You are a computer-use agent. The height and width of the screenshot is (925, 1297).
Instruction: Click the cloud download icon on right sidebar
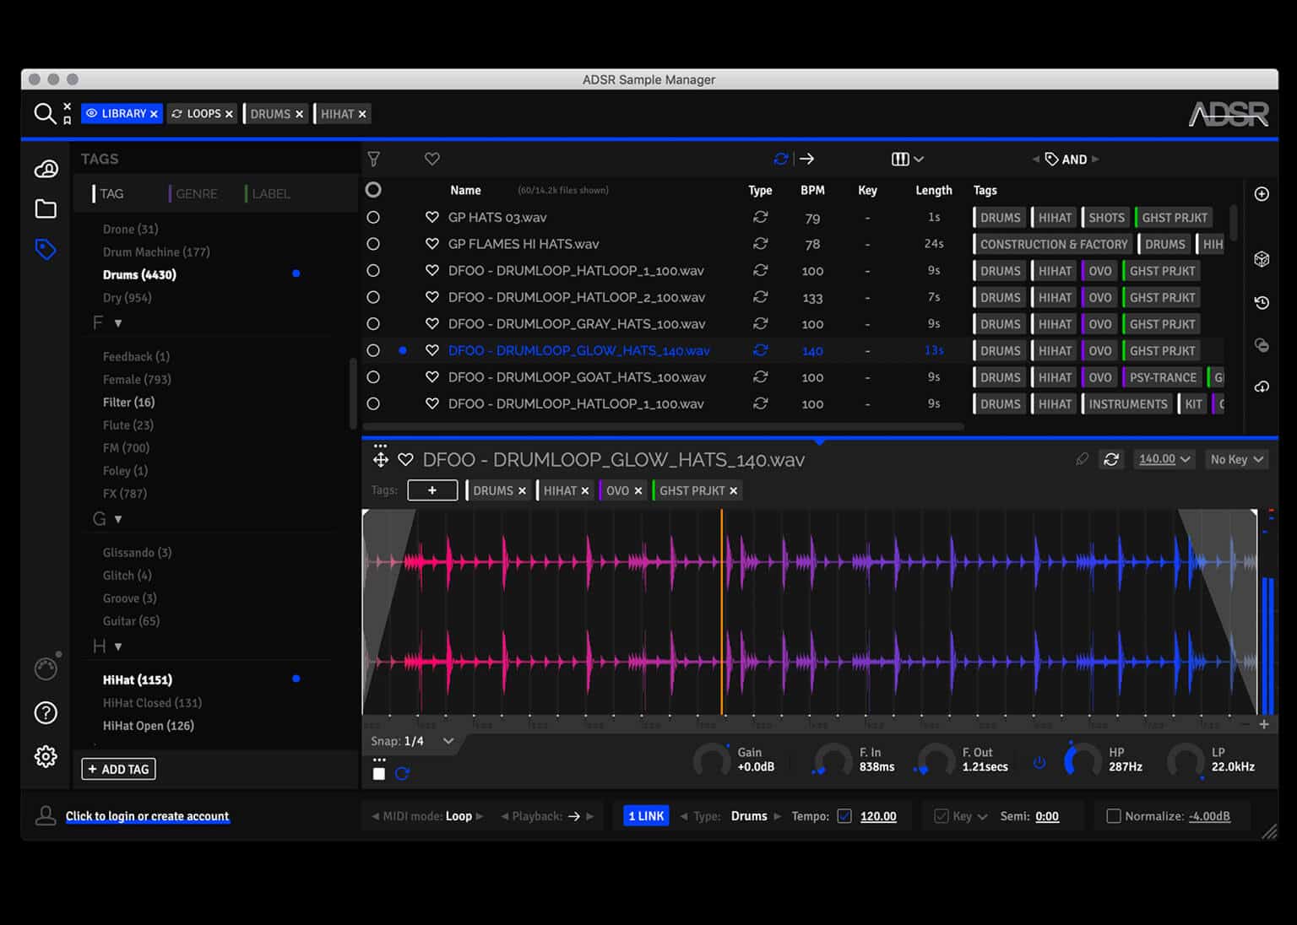(1262, 387)
